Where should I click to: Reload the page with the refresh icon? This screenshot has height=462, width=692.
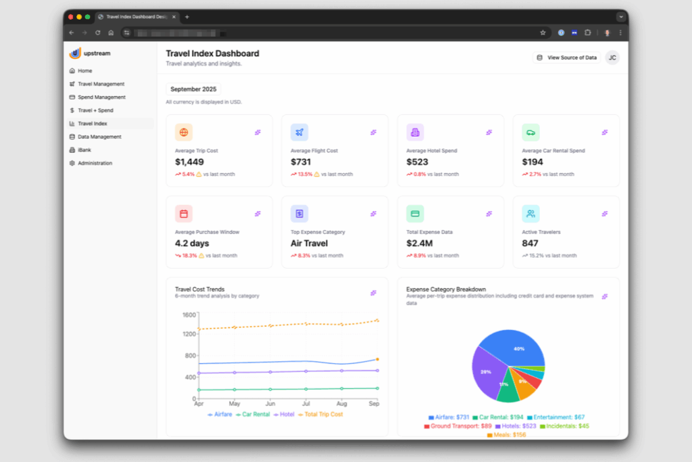point(97,32)
